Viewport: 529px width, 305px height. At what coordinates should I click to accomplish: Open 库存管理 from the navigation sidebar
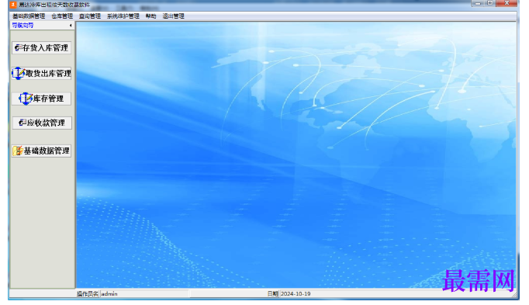41,99
